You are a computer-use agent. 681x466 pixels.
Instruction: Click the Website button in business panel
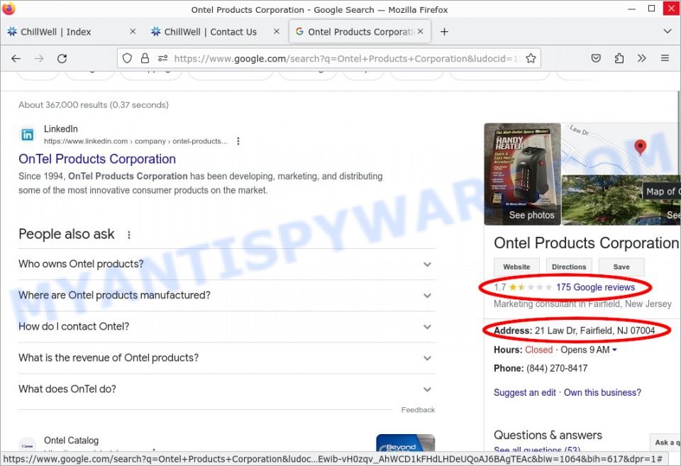coord(516,267)
